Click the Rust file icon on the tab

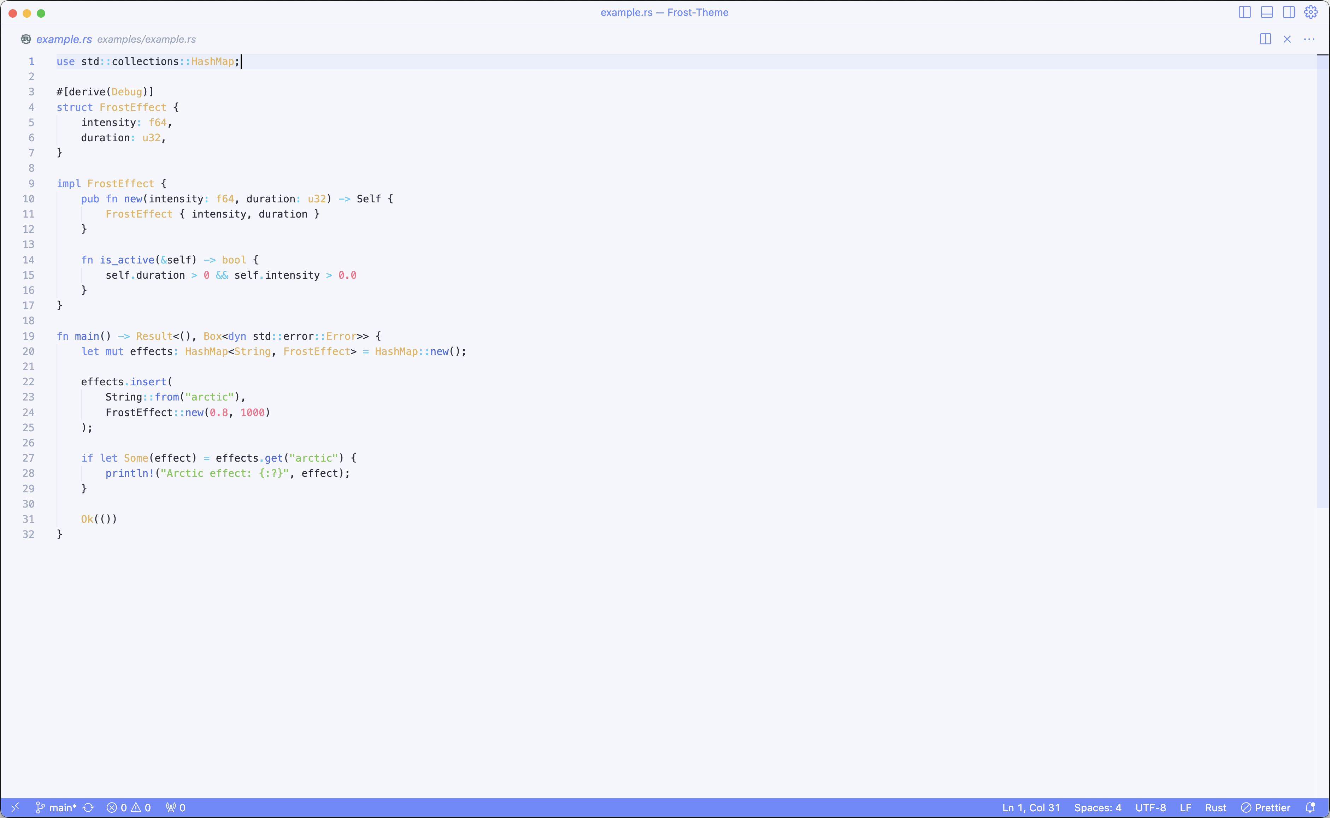click(x=25, y=39)
